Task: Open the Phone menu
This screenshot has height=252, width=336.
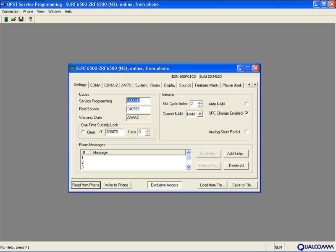Action: [28, 12]
